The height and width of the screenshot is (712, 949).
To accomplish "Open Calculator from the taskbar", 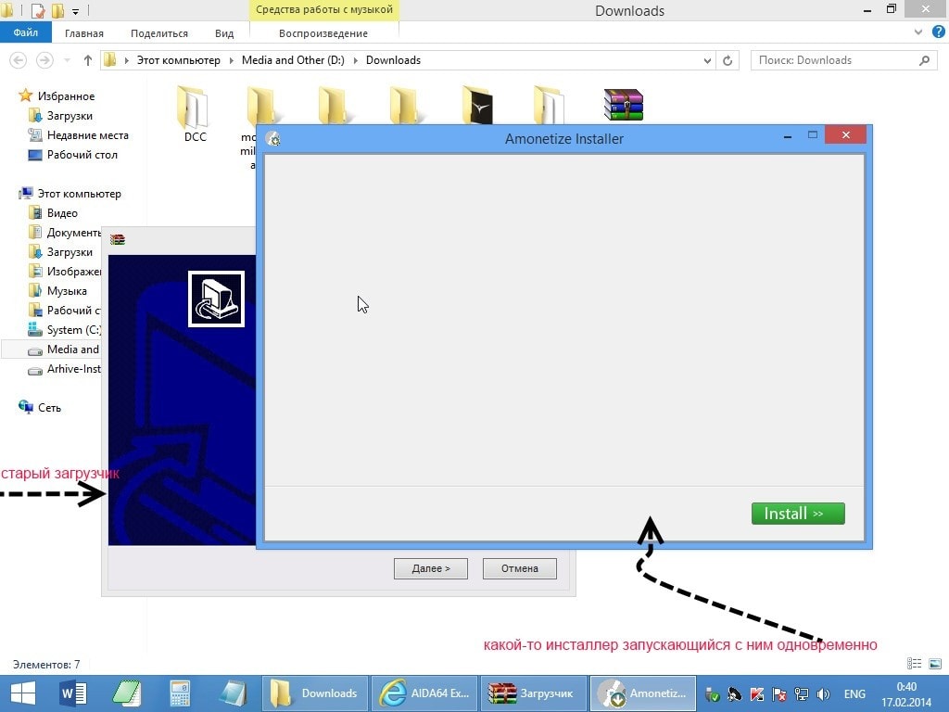I will pyautogui.click(x=180, y=693).
